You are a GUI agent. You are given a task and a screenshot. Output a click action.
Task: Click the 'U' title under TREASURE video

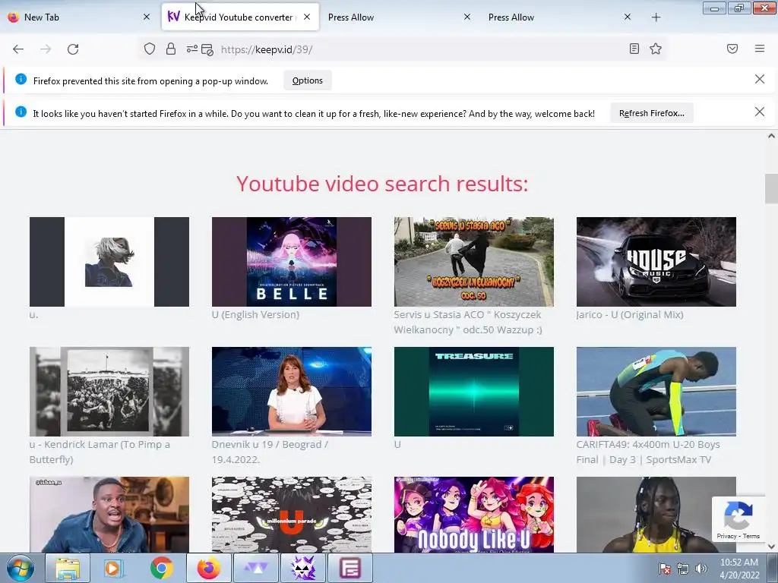(x=397, y=445)
